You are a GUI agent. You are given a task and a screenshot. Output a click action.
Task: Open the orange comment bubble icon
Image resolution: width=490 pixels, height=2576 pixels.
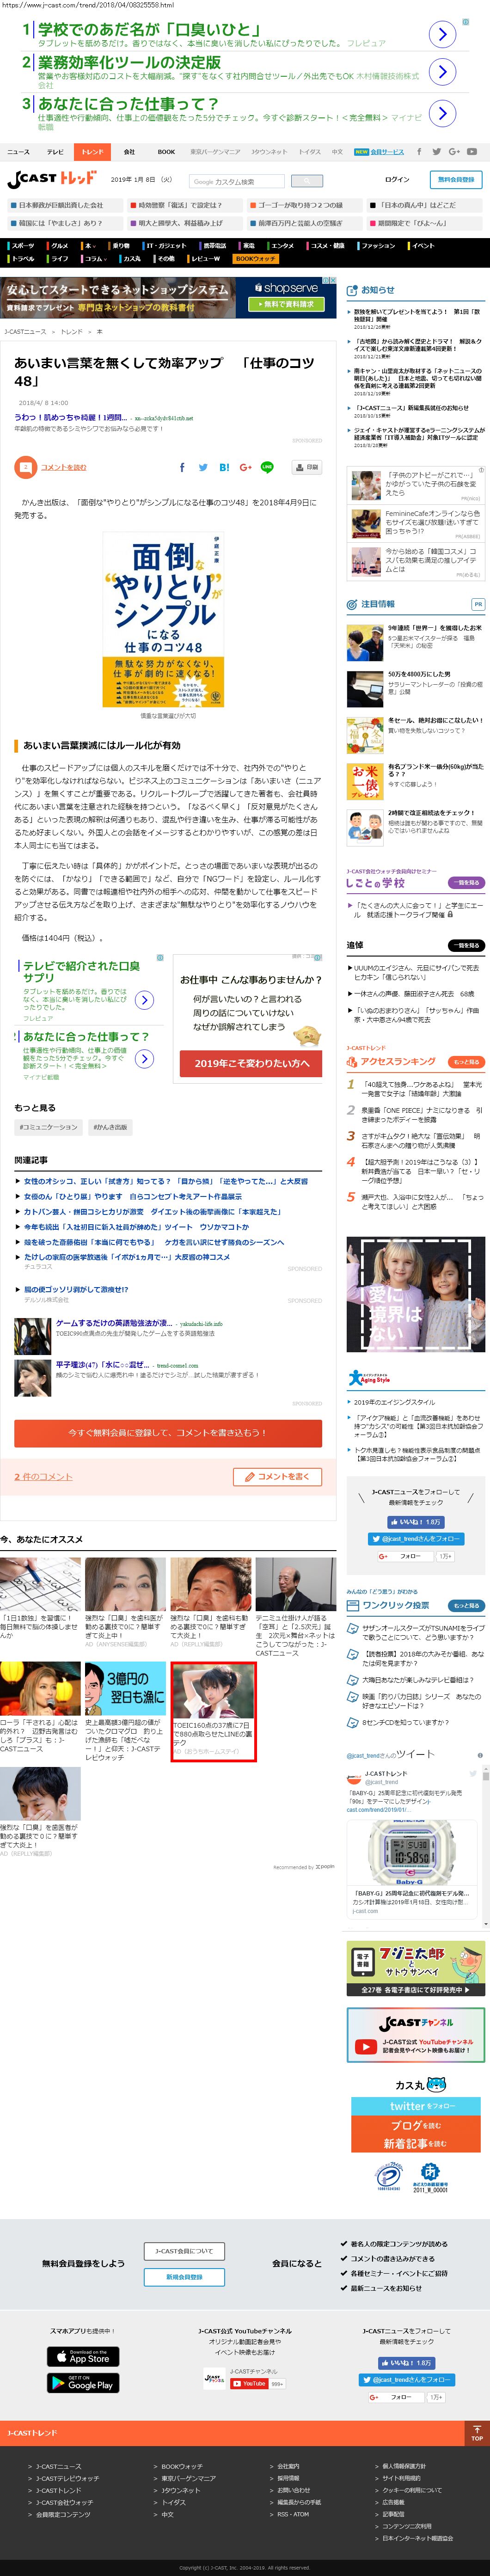[x=25, y=467]
